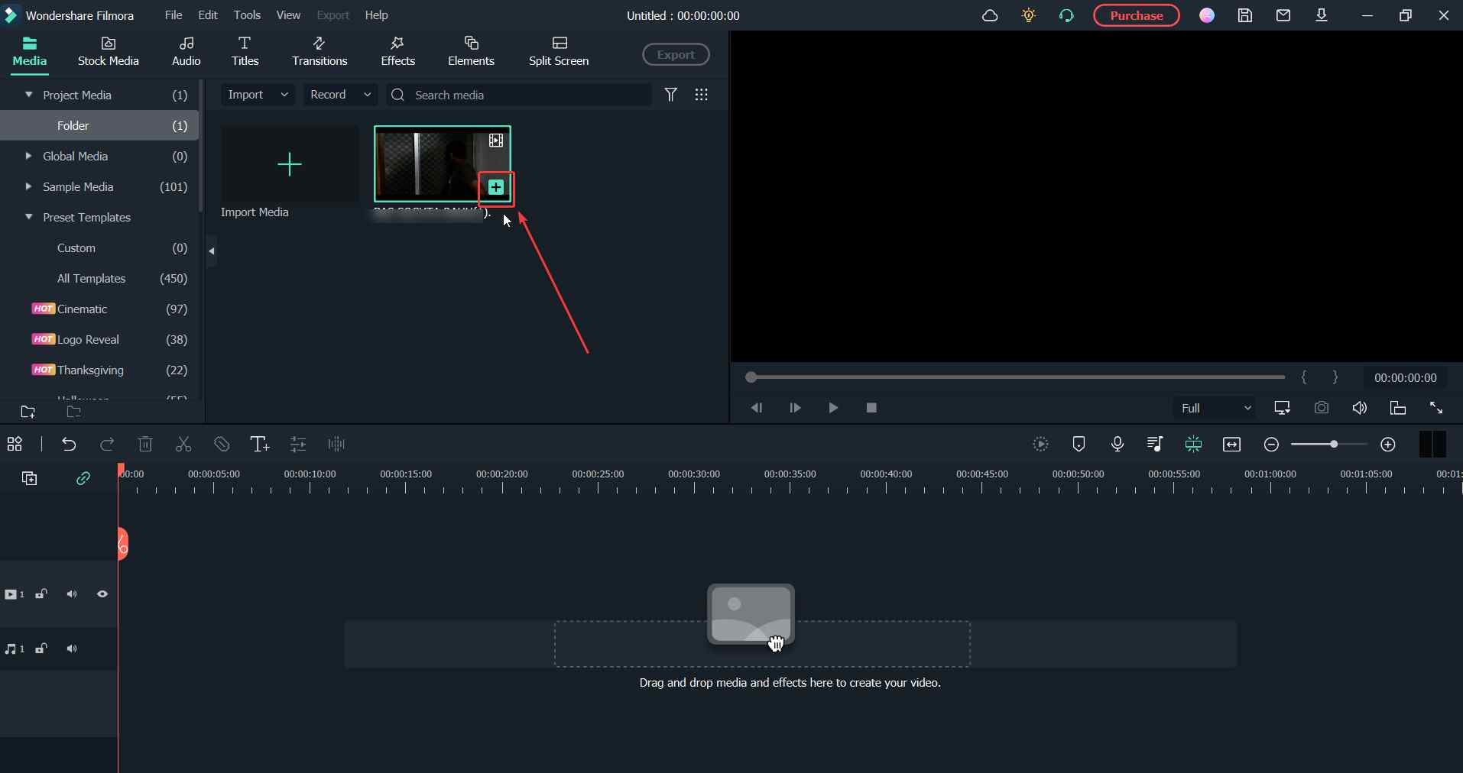The height and width of the screenshot is (773, 1463).
Task: Open preview display settings monitor icon
Action: tap(1283, 408)
